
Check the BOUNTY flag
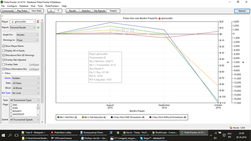tap(11, 111)
